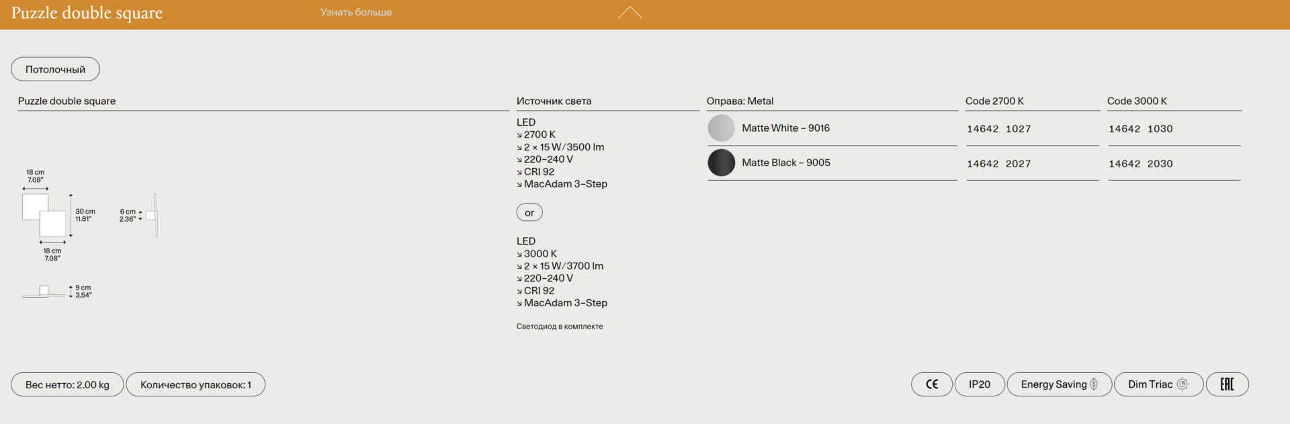Click the Вес нетто 2.00 kg pill
Screen dimensions: 1290x424
click(67, 385)
